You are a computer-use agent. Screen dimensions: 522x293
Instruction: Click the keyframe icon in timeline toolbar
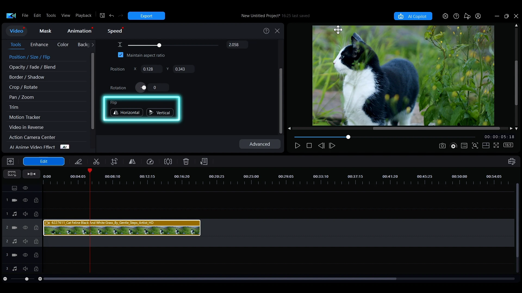click(x=168, y=162)
